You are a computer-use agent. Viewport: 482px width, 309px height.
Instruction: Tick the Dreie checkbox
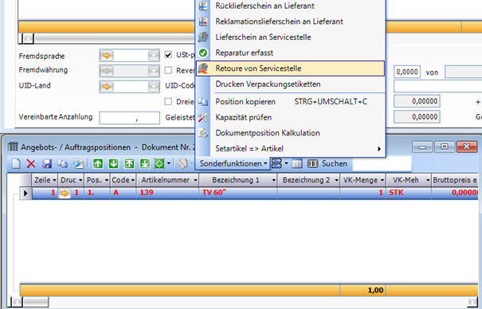[168, 101]
